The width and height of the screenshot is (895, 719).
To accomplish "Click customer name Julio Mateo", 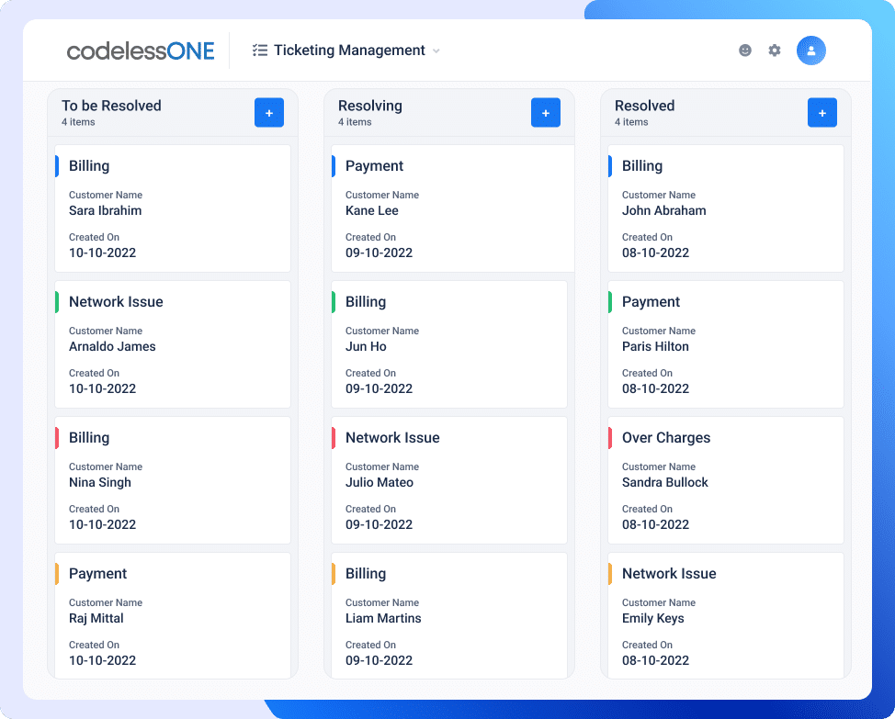I will (x=379, y=482).
